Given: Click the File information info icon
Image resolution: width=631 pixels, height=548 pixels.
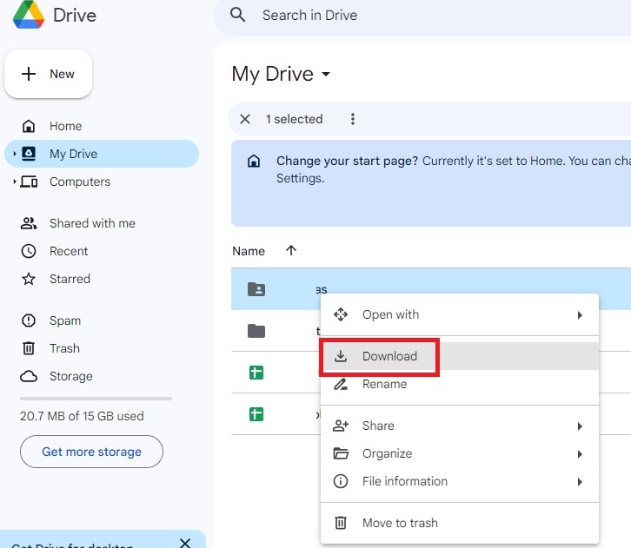Looking at the screenshot, I should point(341,481).
